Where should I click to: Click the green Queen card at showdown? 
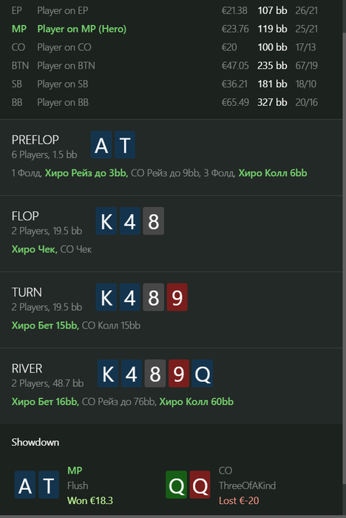[176, 485]
